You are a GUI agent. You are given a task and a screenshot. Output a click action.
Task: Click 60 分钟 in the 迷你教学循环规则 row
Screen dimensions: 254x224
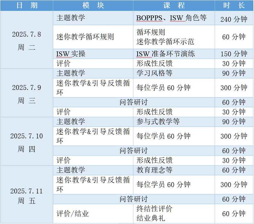pos(234,37)
